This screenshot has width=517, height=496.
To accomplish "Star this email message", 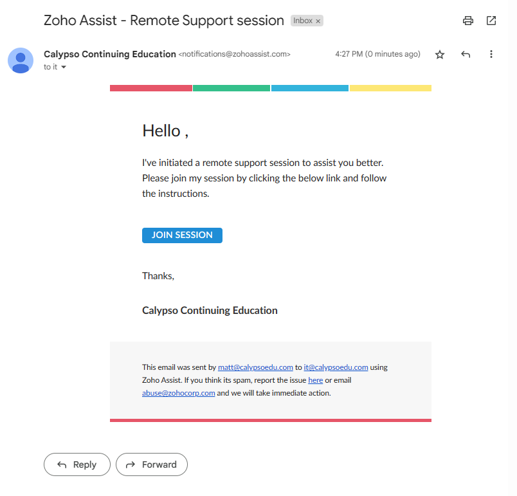I will tap(440, 55).
